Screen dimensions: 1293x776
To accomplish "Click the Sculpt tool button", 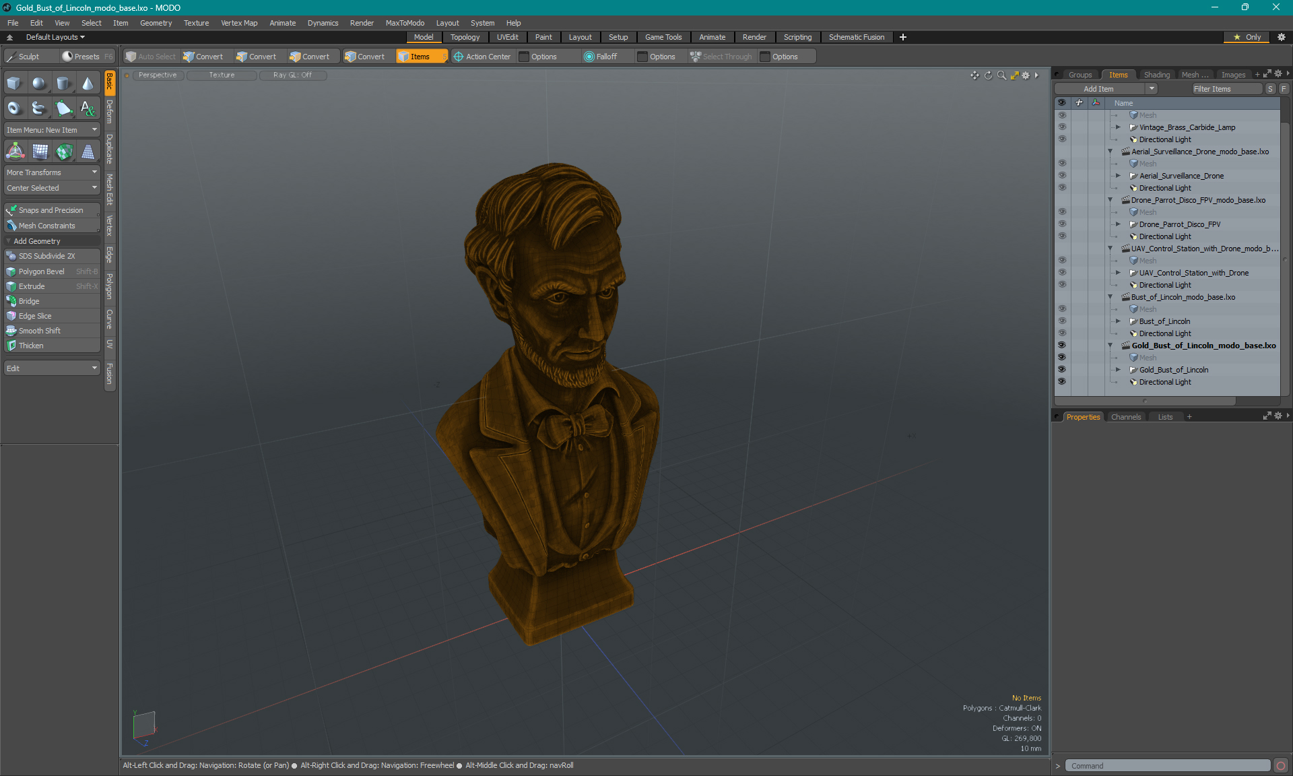I will [30, 57].
